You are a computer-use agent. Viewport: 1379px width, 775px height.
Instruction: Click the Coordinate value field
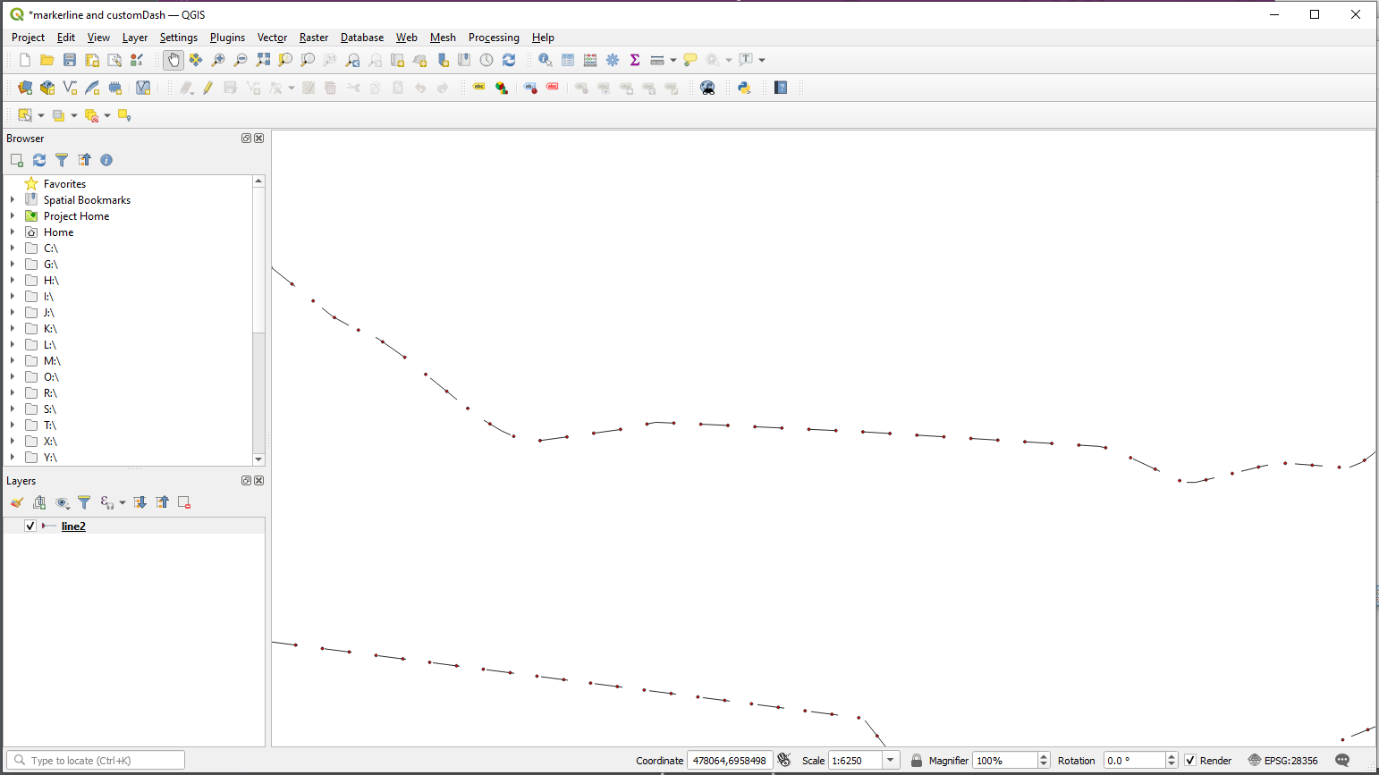pyautogui.click(x=730, y=761)
